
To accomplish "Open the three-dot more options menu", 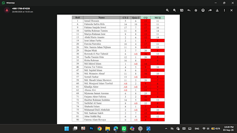I will click(x=224, y=10).
